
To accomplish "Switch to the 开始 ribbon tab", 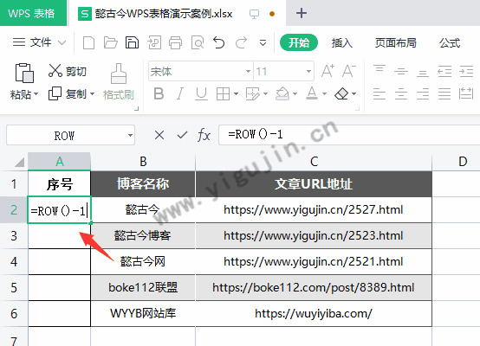I will point(299,42).
